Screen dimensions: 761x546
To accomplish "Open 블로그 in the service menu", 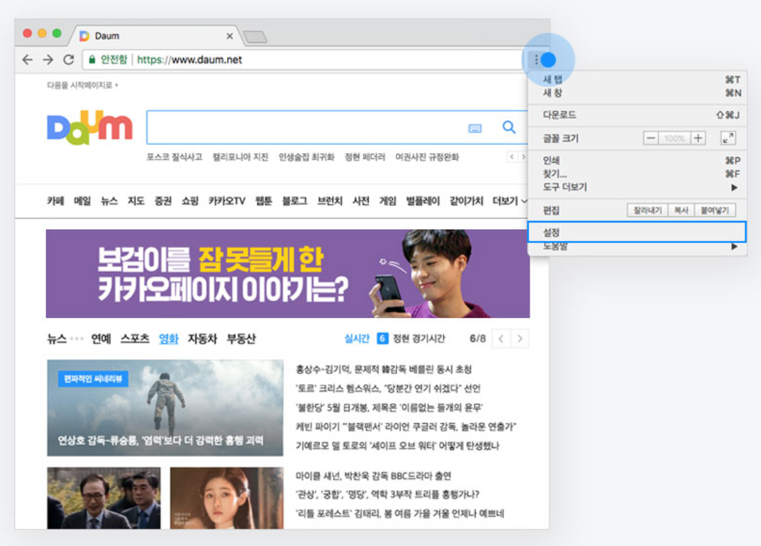I will tap(295, 201).
